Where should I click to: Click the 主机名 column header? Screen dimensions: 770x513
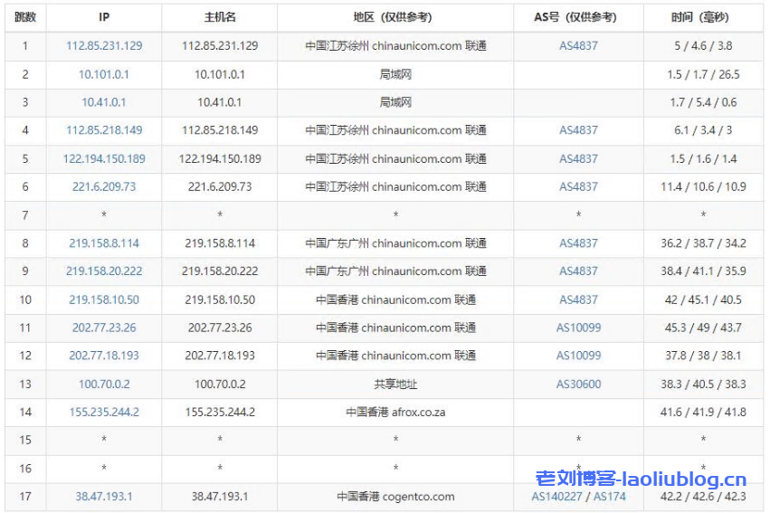220,17
